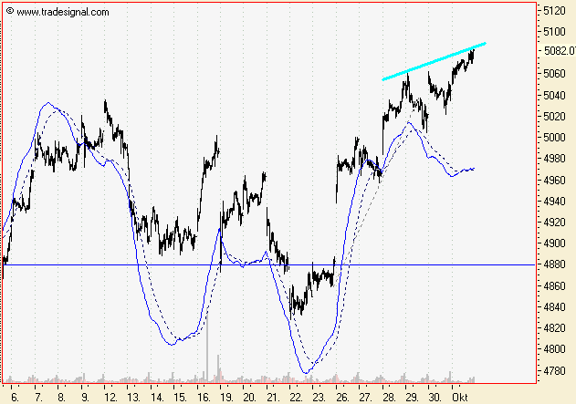The image size is (576, 404).
Task: Click the date label 16. on time axis
Action: pos(204,398)
